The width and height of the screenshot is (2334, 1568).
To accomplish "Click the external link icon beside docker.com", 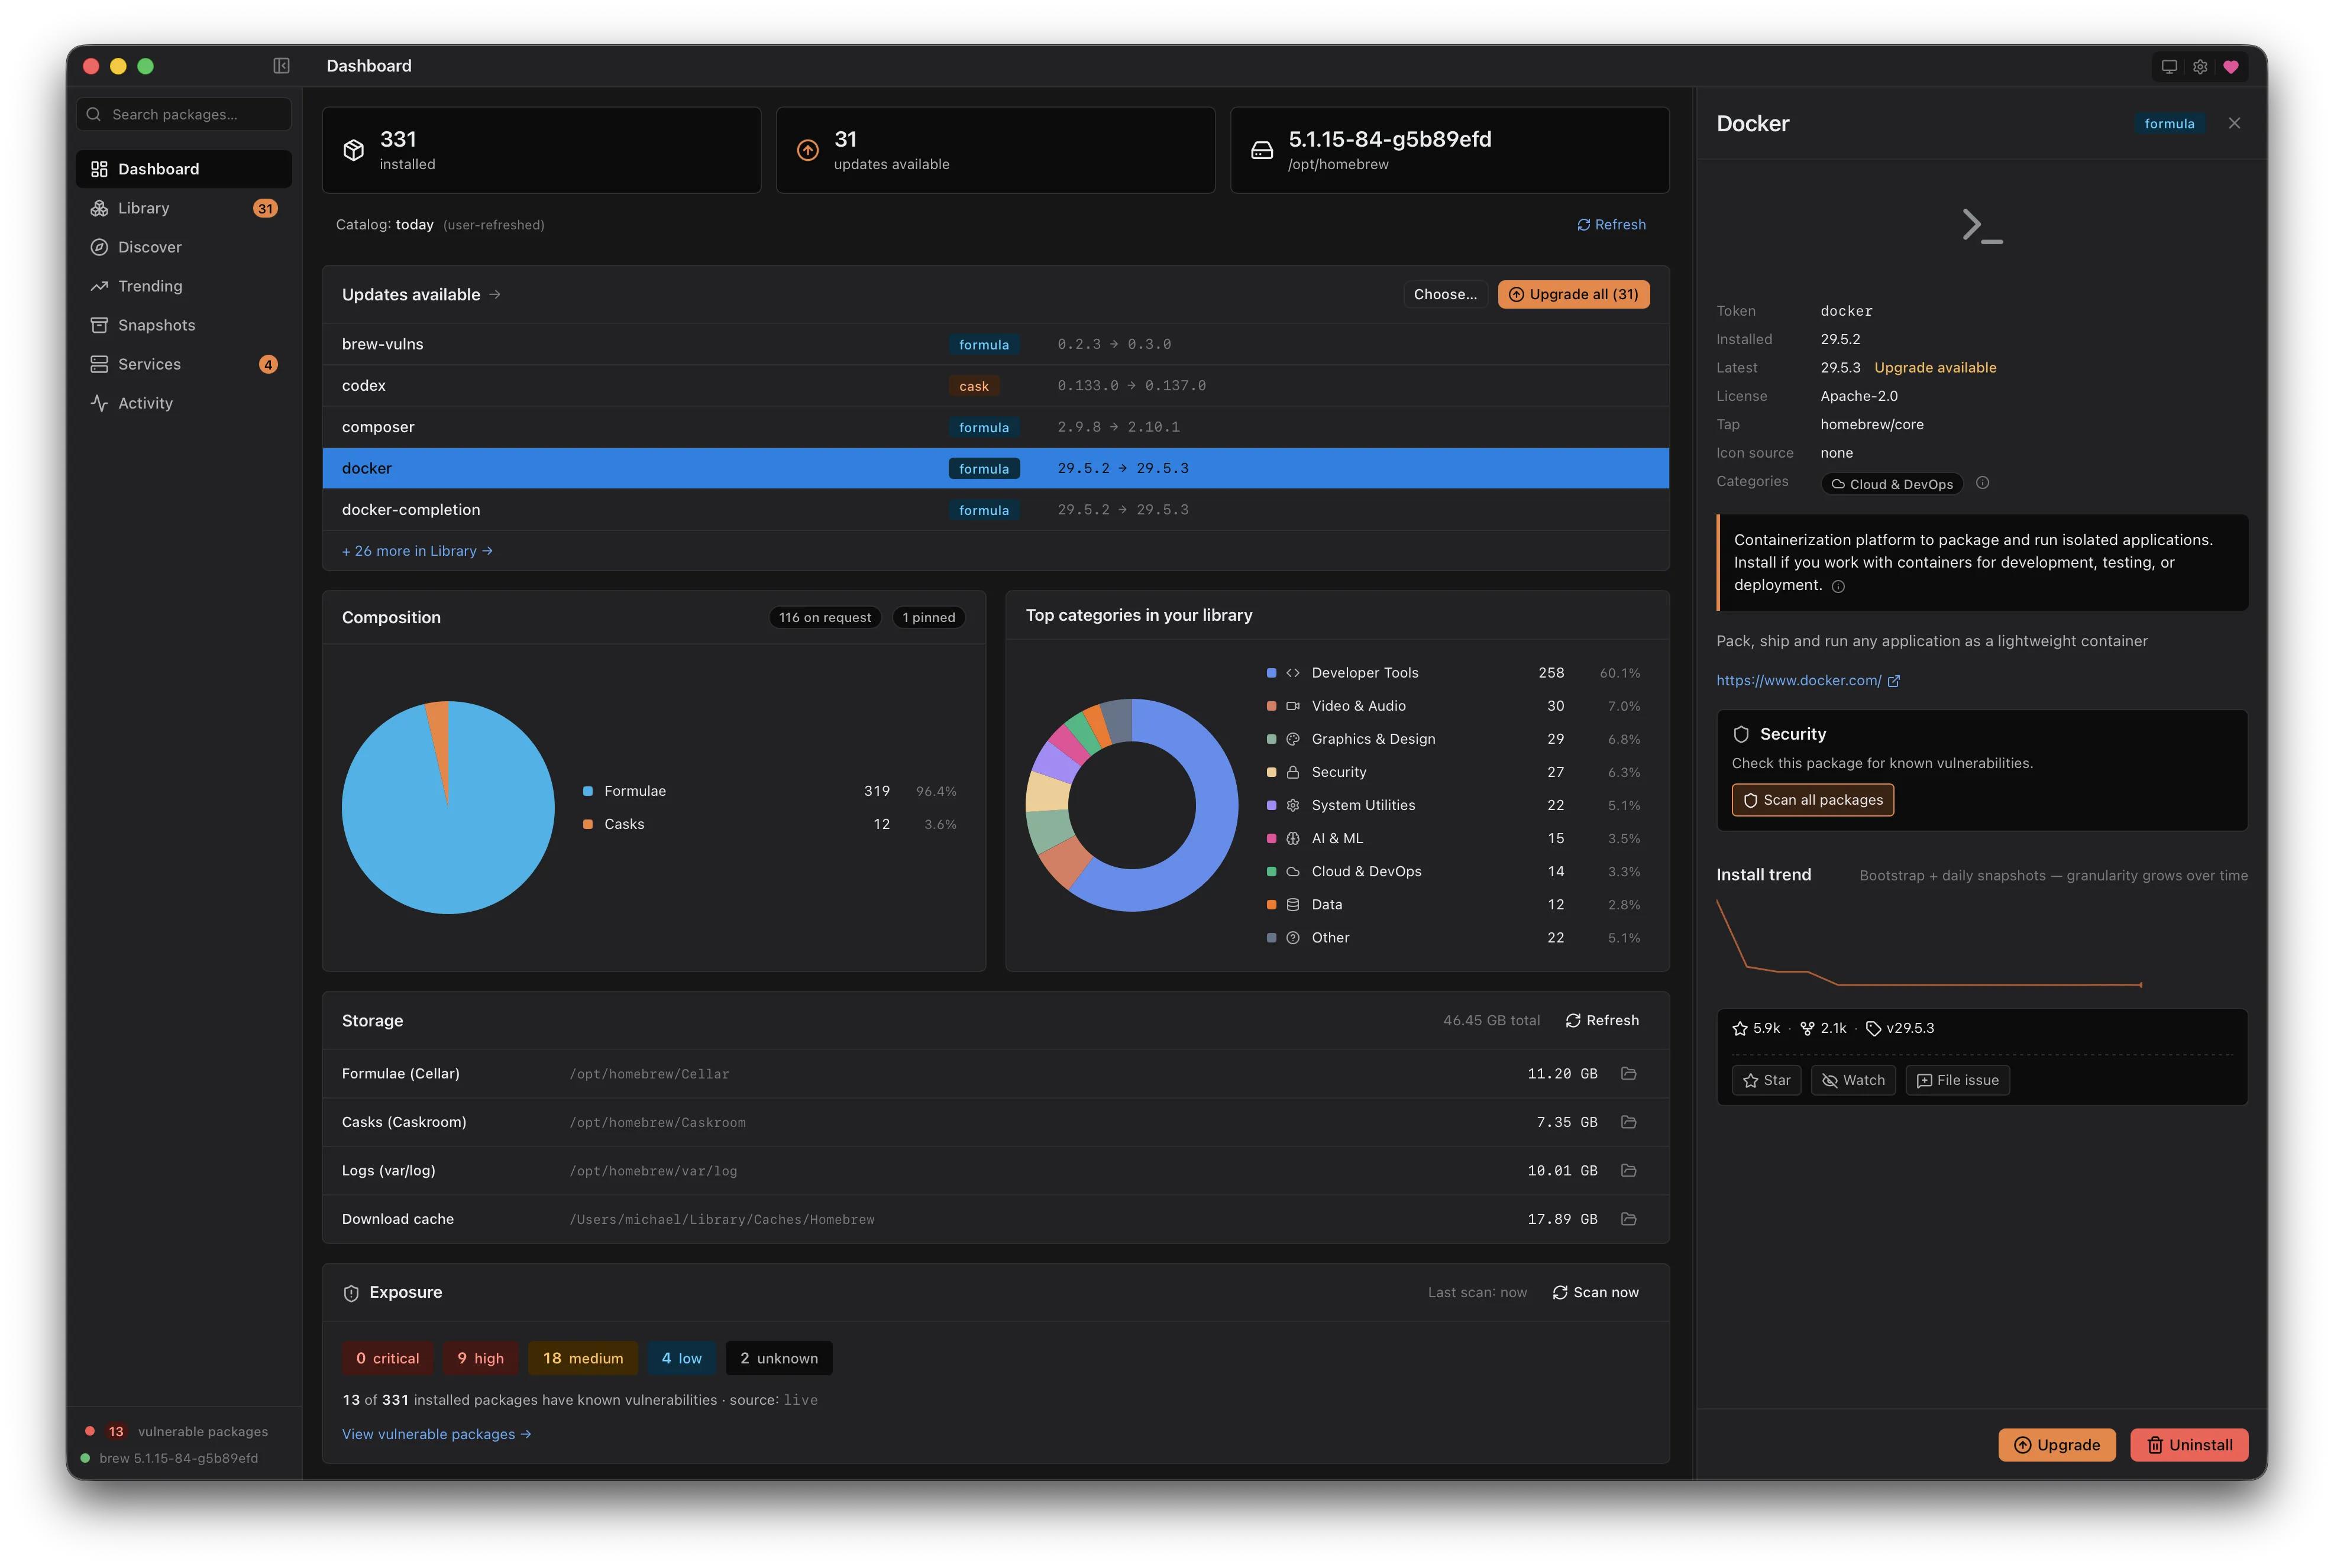I will [1893, 681].
